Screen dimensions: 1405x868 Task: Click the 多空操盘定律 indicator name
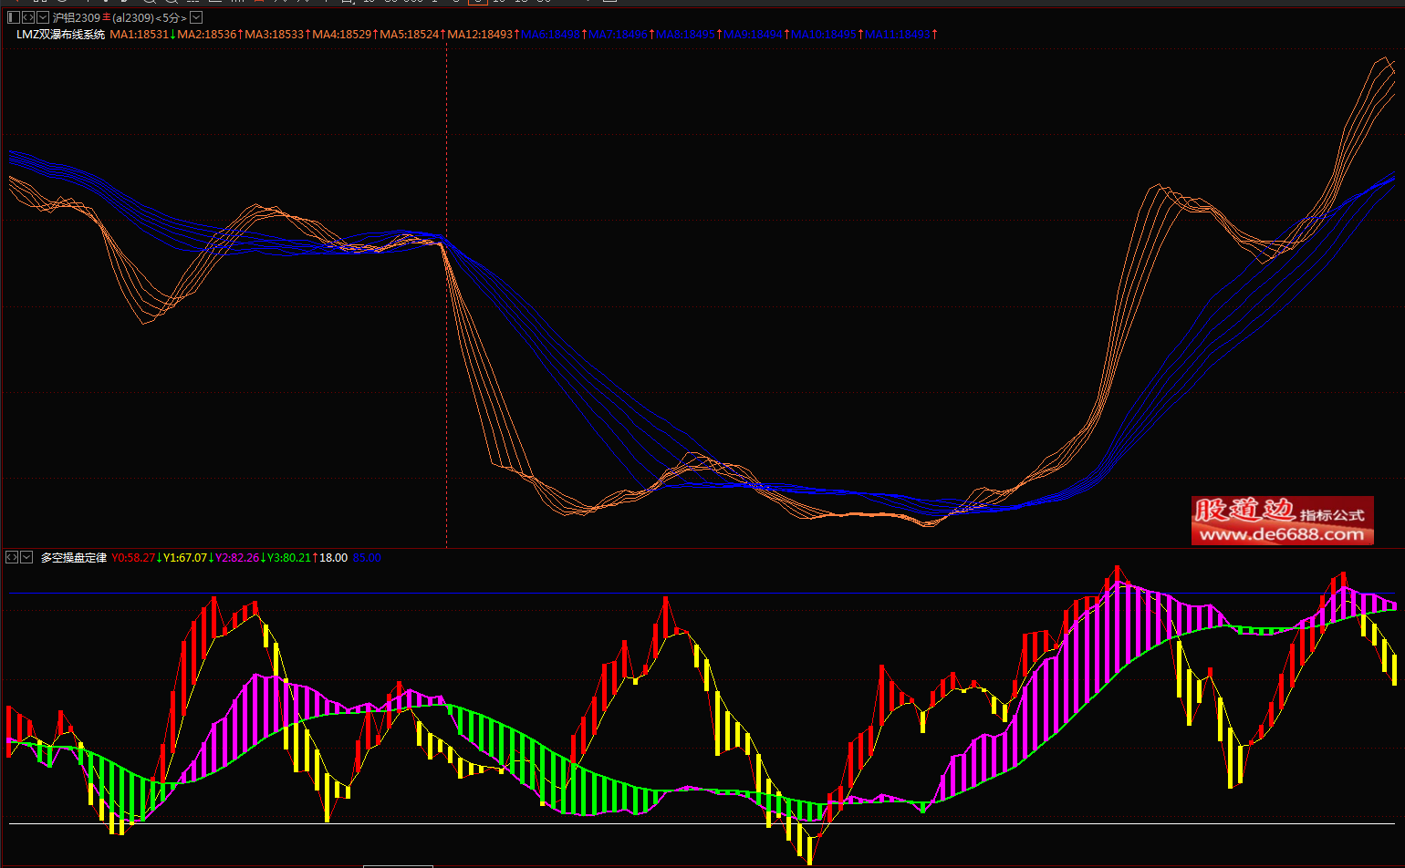click(74, 557)
